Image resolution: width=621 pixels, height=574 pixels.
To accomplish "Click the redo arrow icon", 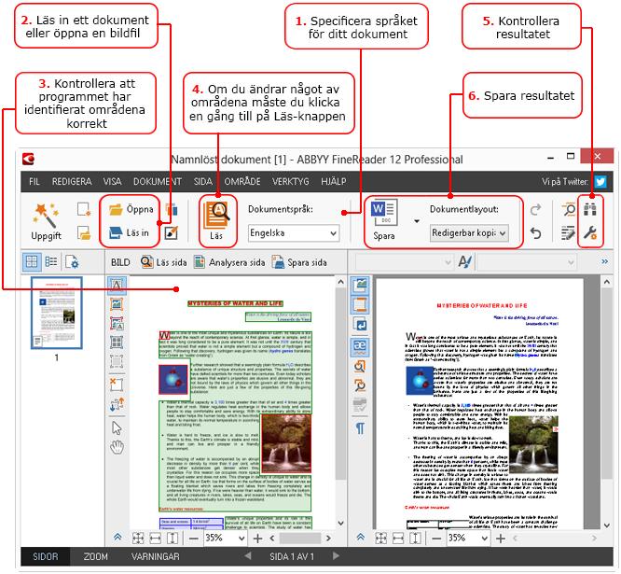I will pos(535,209).
